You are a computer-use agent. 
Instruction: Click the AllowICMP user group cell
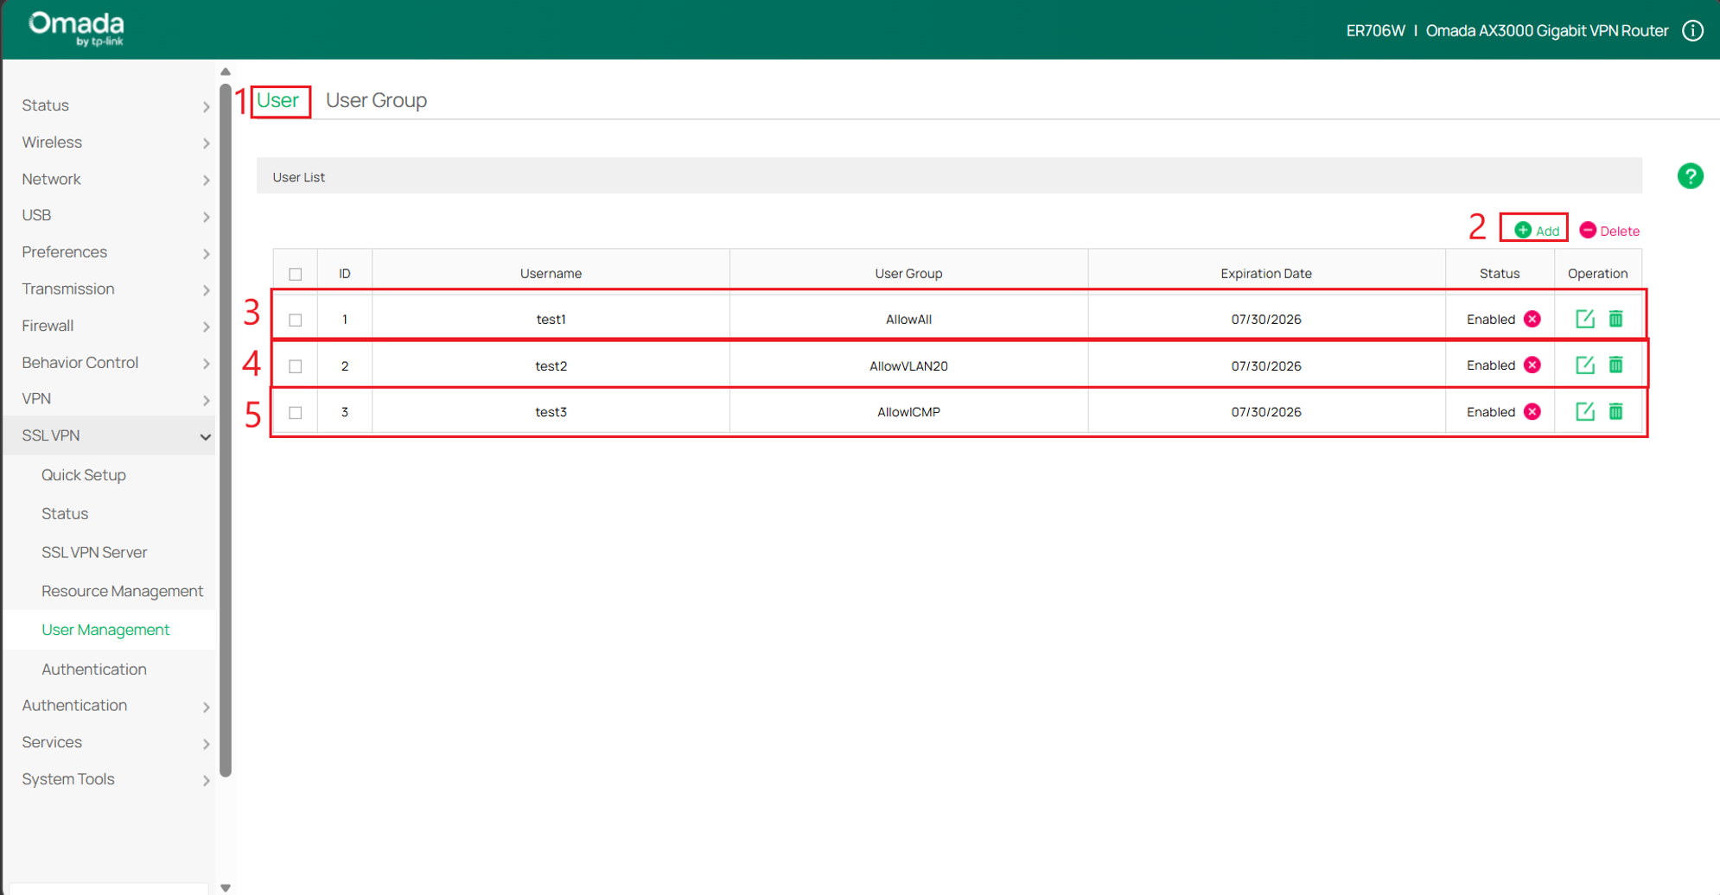coord(908,412)
